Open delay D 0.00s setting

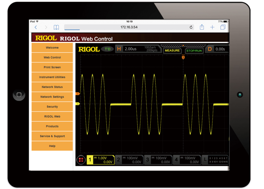point(217,49)
